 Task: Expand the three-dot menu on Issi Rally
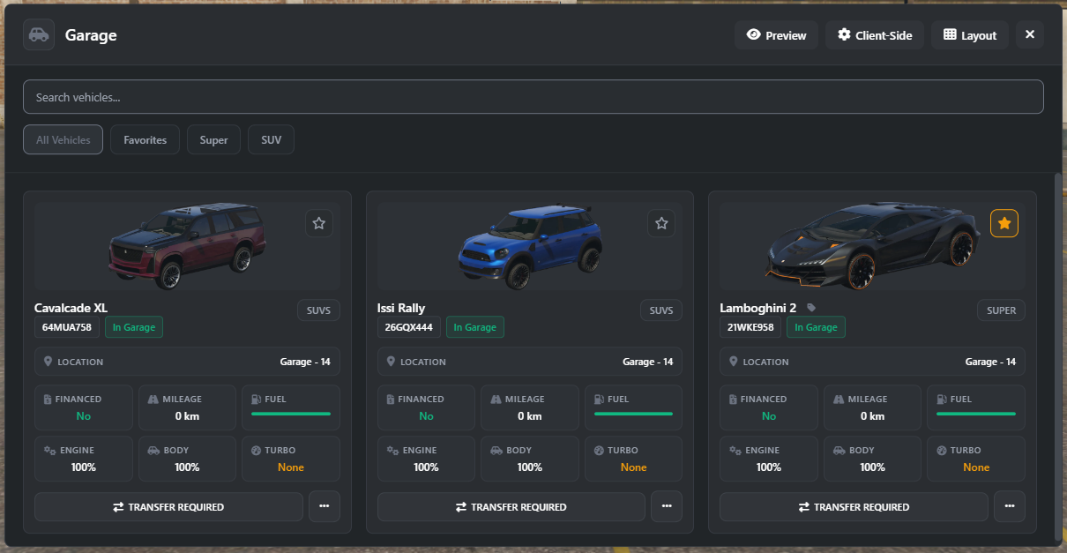667,506
